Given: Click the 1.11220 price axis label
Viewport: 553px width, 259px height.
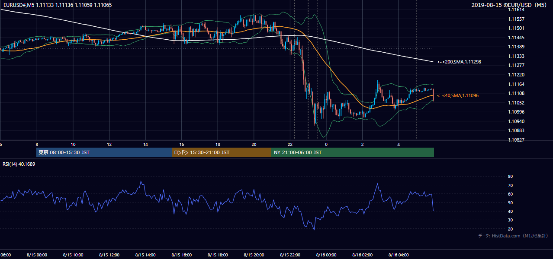Looking at the screenshot, I should point(516,75).
